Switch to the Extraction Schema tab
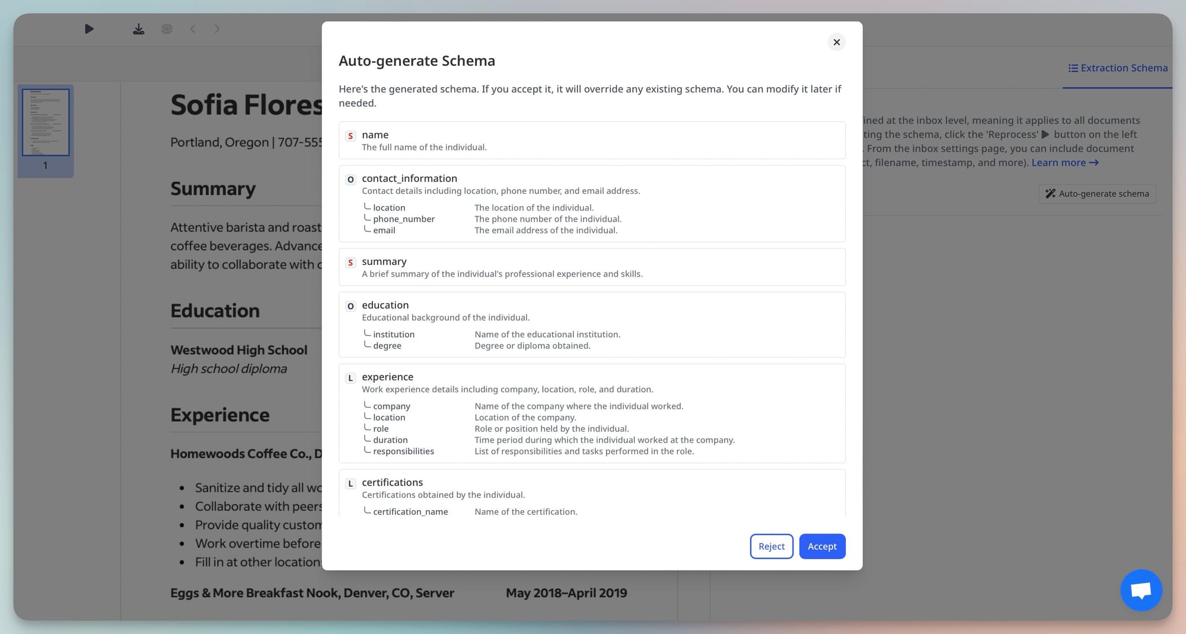Screen dimensions: 1186x634 [1117, 68]
